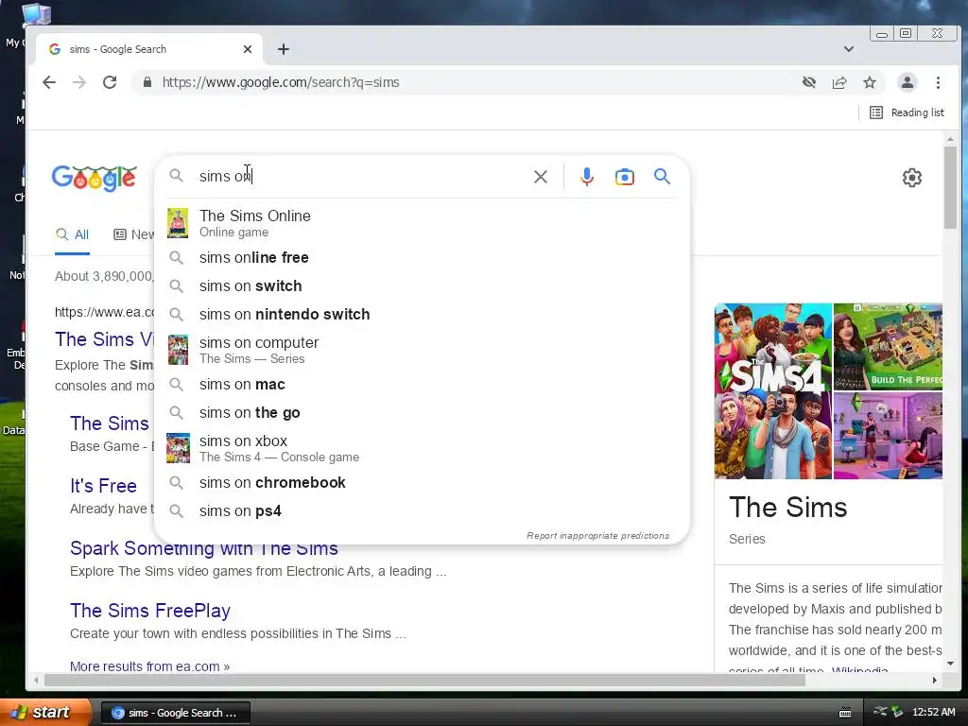Click sims Google Search taskbar button

coord(175,713)
